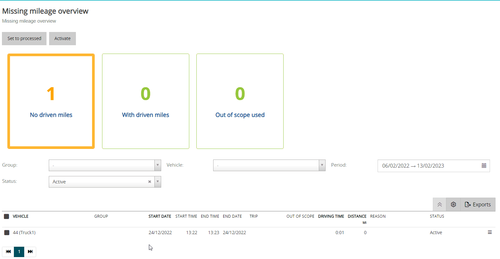
Task: Click the END TIME column header
Action: pyautogui.click(x=210, y=216)
